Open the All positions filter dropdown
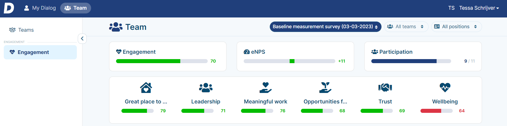 pos(456,27)
